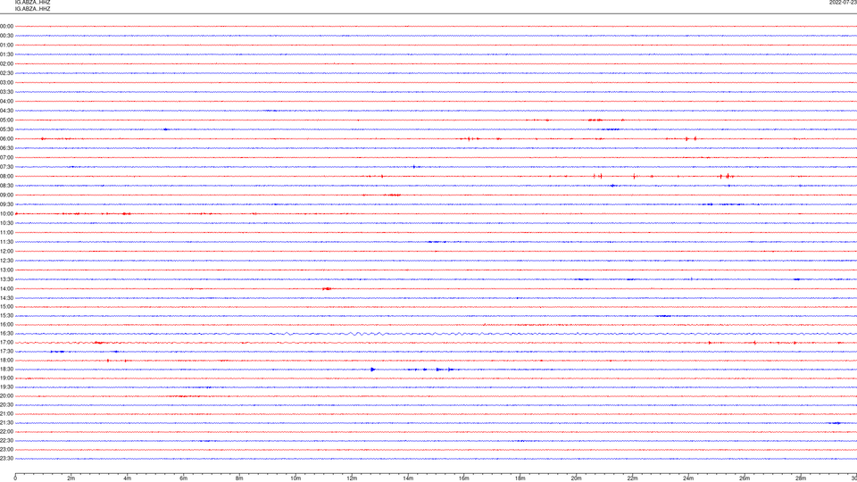Click the 06:00 time row label
Screen dimensions: 857x482
click(x=6, y=139)
